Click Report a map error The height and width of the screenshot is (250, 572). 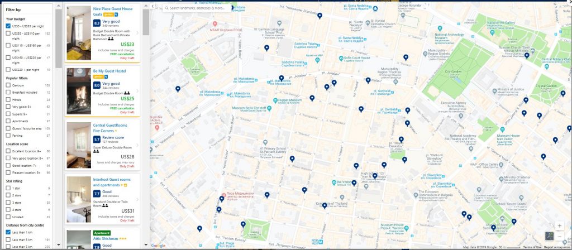557,247
